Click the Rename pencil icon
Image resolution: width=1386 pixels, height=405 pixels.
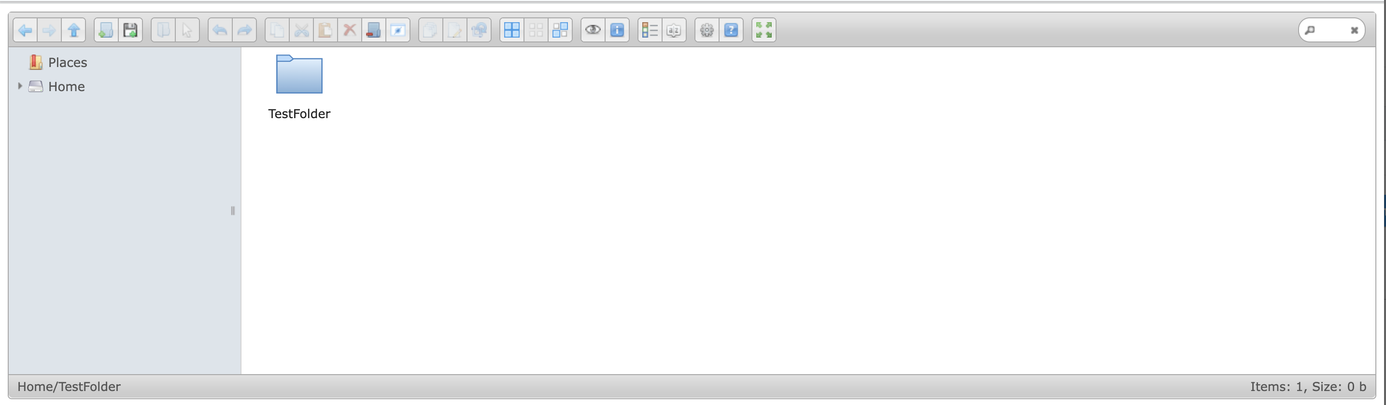tap(454, 30)
